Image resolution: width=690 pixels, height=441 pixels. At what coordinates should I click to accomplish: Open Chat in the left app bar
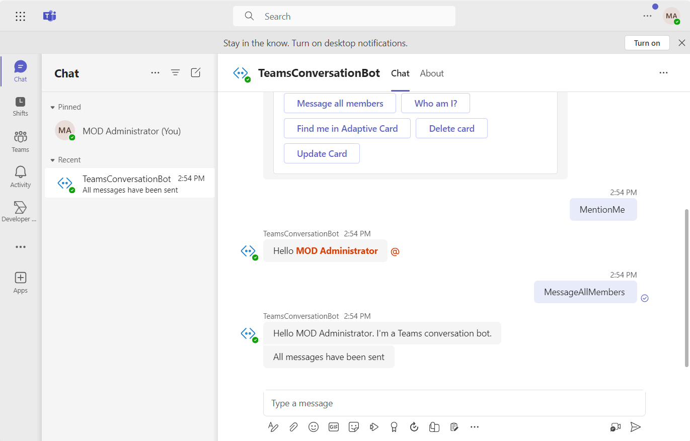point(20,71)
